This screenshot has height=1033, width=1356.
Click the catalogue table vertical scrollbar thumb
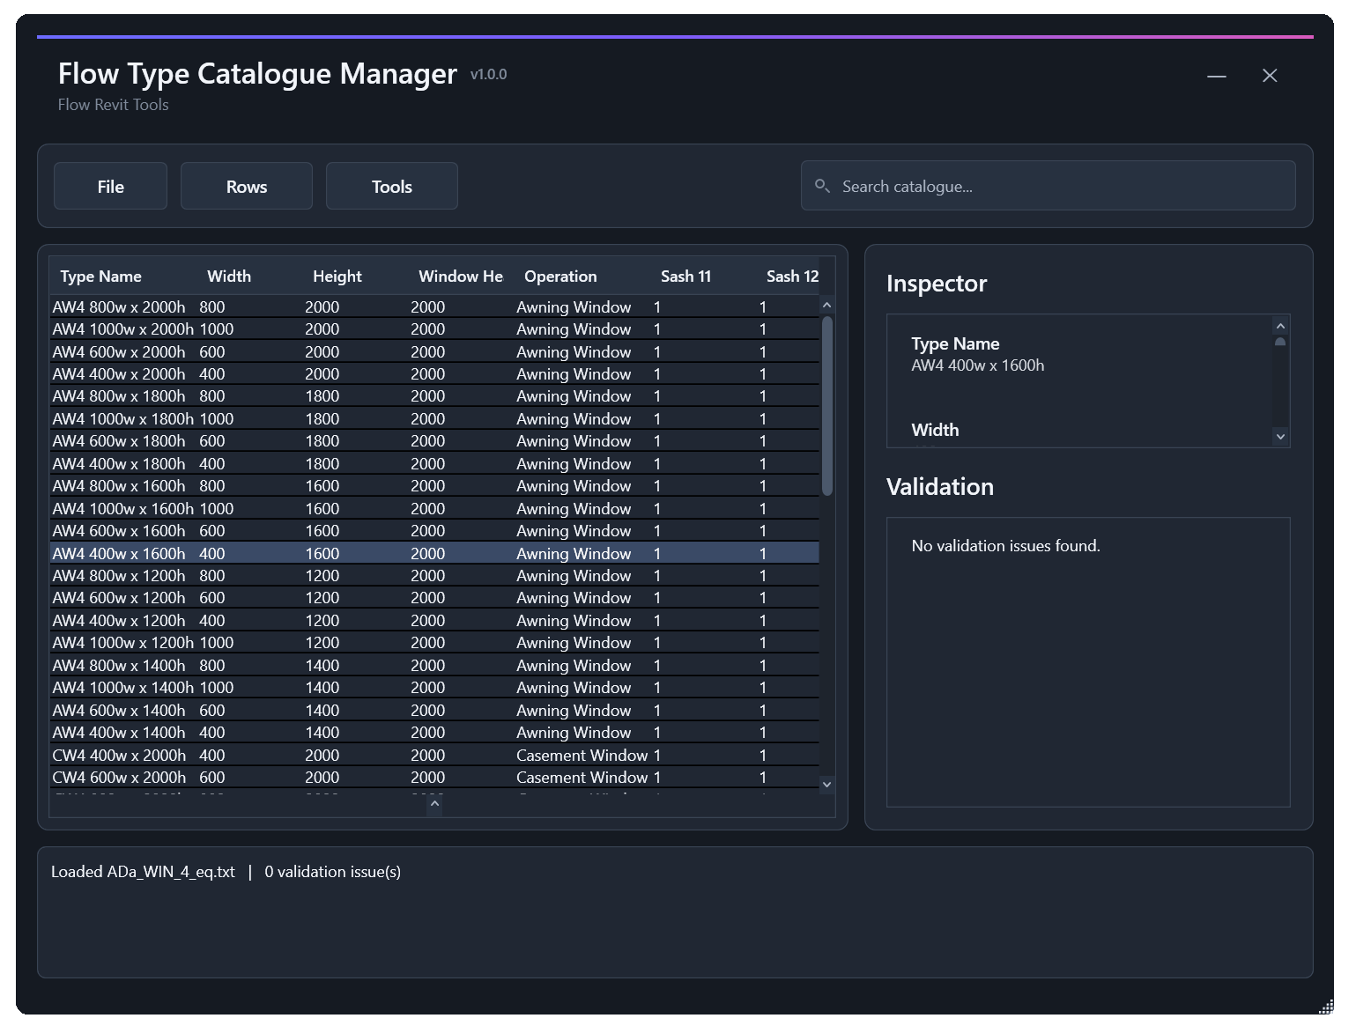click(x=826, y=405)
